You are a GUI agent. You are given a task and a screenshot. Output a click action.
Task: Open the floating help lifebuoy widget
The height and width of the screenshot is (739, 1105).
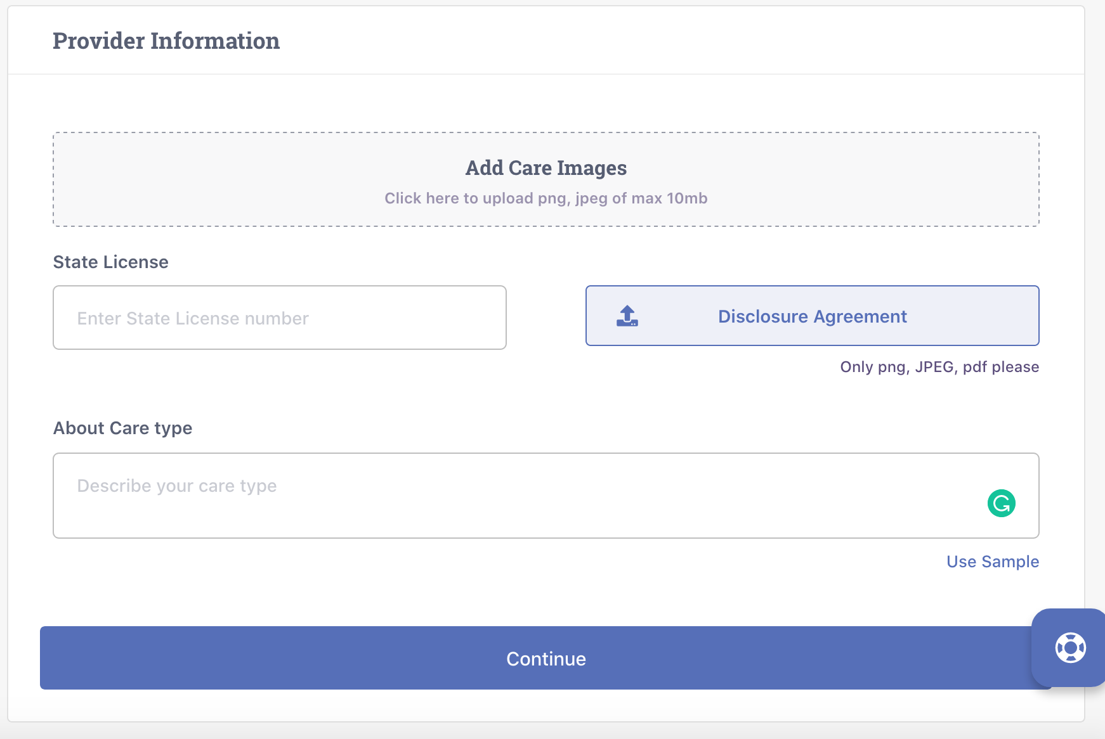(x=1070, y=648)
